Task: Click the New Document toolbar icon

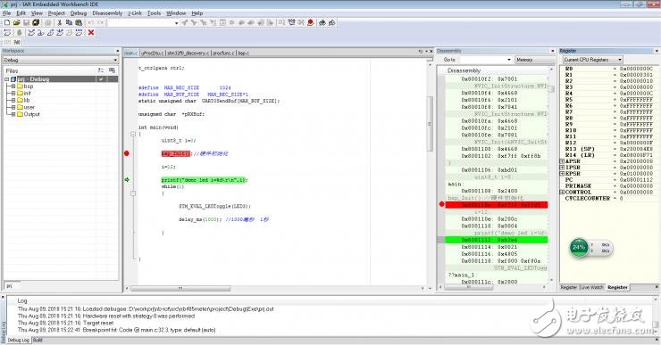Action: [x=7, y=22]
